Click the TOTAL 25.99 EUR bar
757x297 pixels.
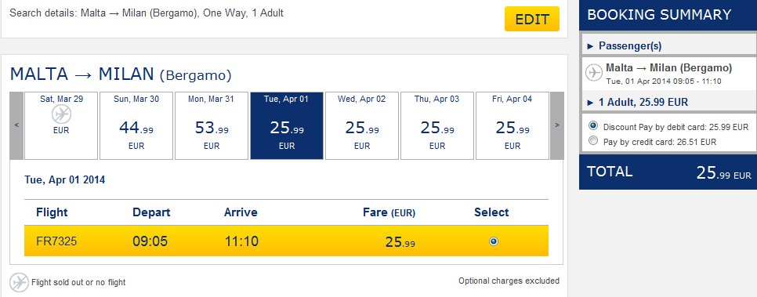pos(668,172)
